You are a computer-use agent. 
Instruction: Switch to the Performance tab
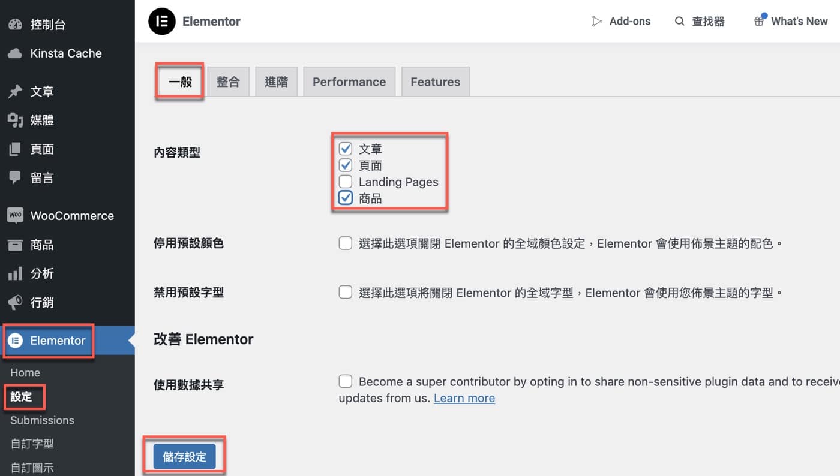349,82
